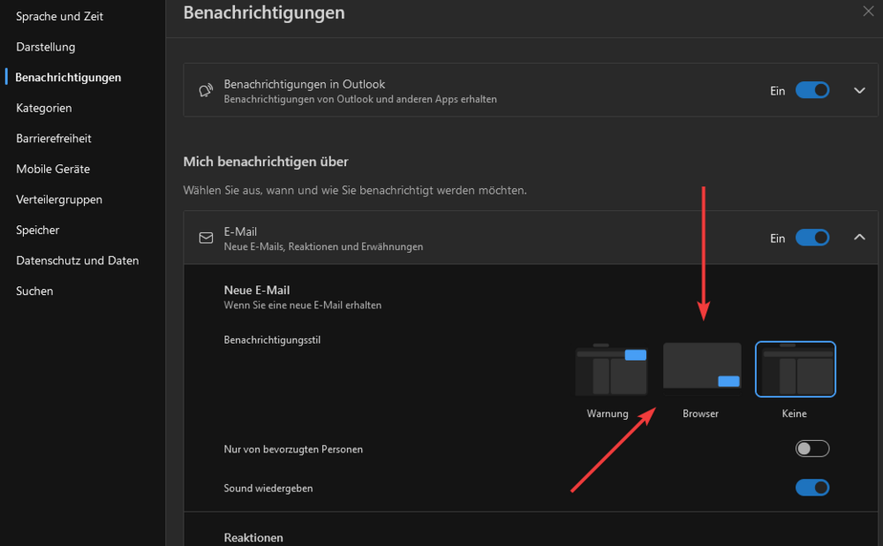Open the Kategorien settings

coord(44,108)
